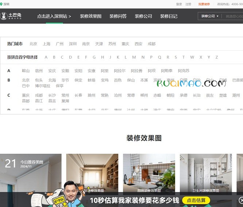Click the 登录 link at top
The width and height of the screenshot is (243, 207).
pyautogui.click(x=179, y=4)
